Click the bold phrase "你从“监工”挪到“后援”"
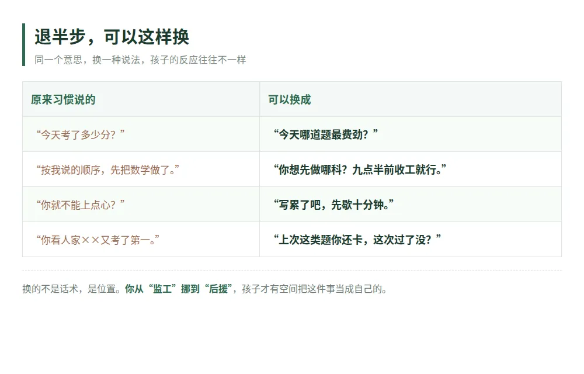 [179, 289]
